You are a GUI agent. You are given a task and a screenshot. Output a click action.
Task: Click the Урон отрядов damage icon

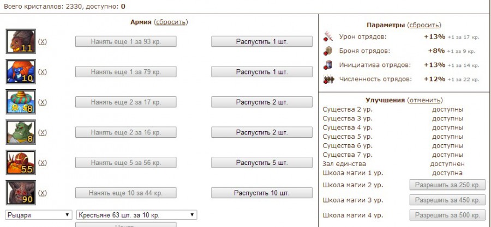pyautogui.click(x=328, y=36)
